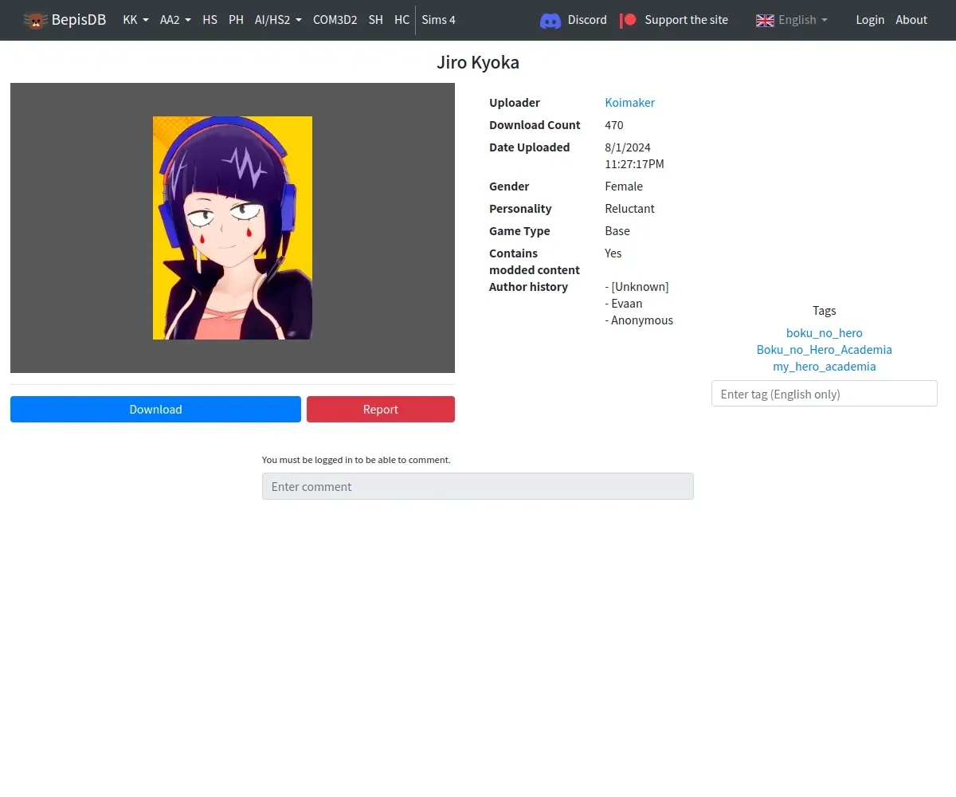Click Support the site link
The image size is (956, 797).
tap(686, 20)
